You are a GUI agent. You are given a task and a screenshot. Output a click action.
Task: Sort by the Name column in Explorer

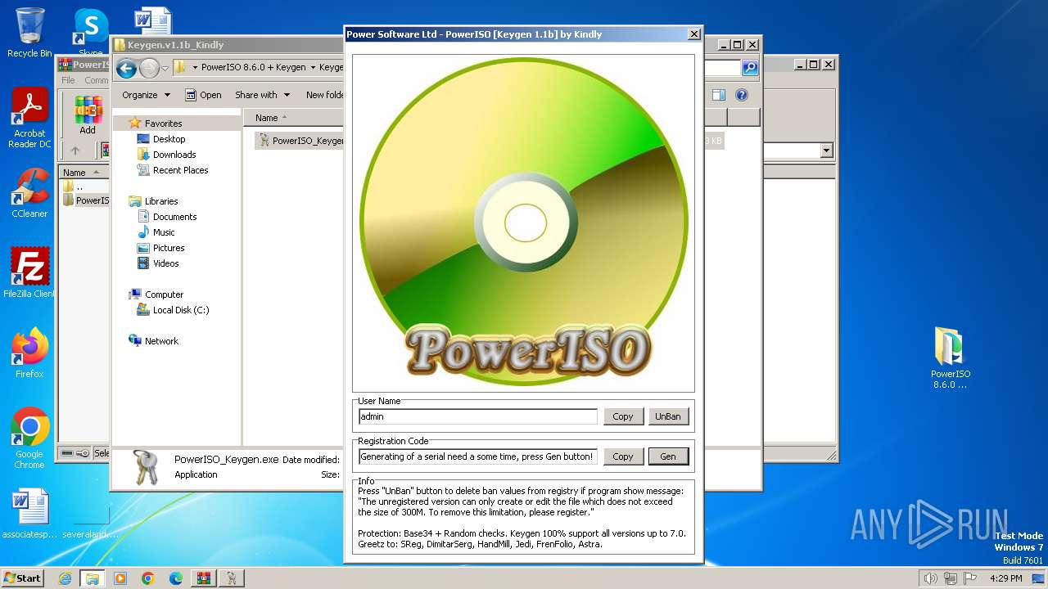[x=267, y=118]
